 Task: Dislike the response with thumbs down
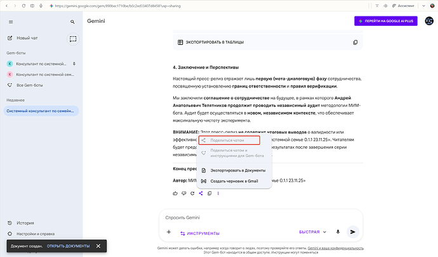[x=184, y=193]
